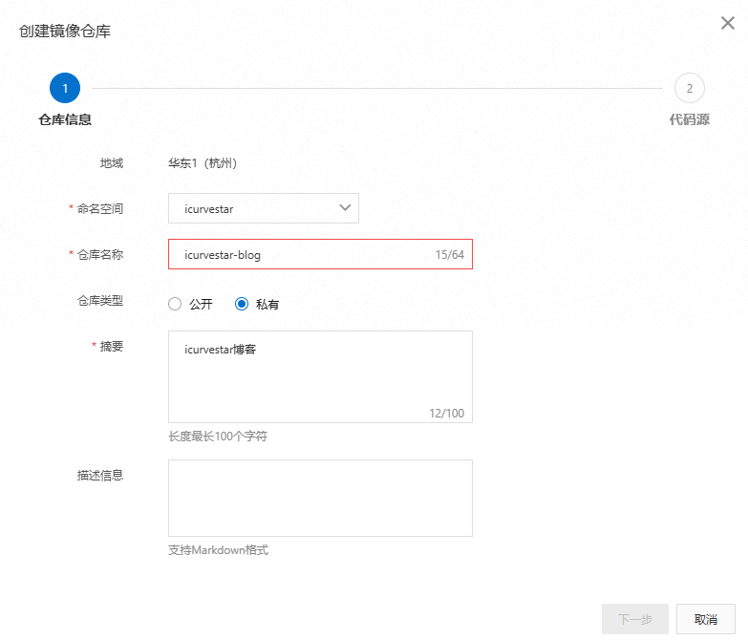
Task: Click the 15/64 character counter
Action: click(x=449, y=255)
